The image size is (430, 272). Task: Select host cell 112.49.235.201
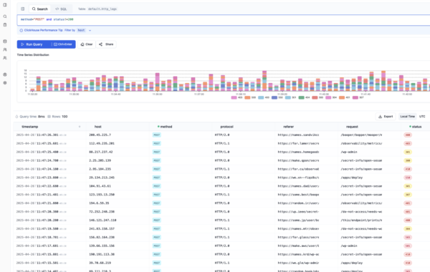pyautogui.click(x=102, y=143)
